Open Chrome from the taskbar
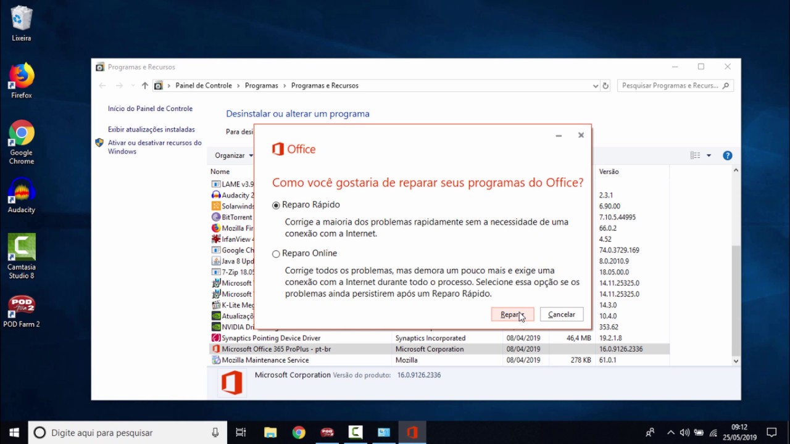Screen dimensions: 790x444 pyautogui.click(x=299, y=433)
